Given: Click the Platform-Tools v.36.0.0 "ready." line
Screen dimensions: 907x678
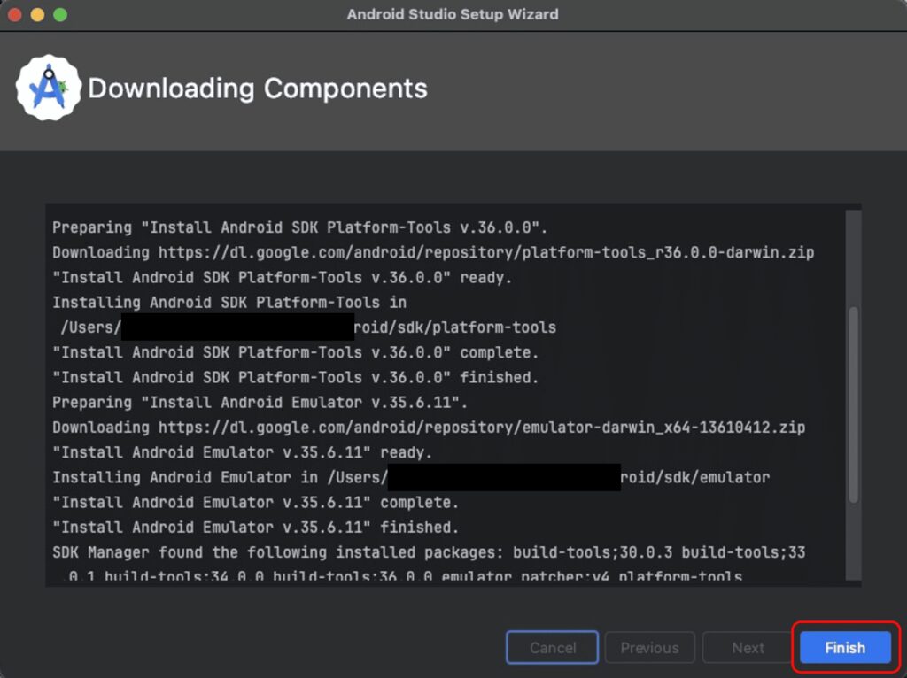Looking at the screenshot, I should 283,277.
